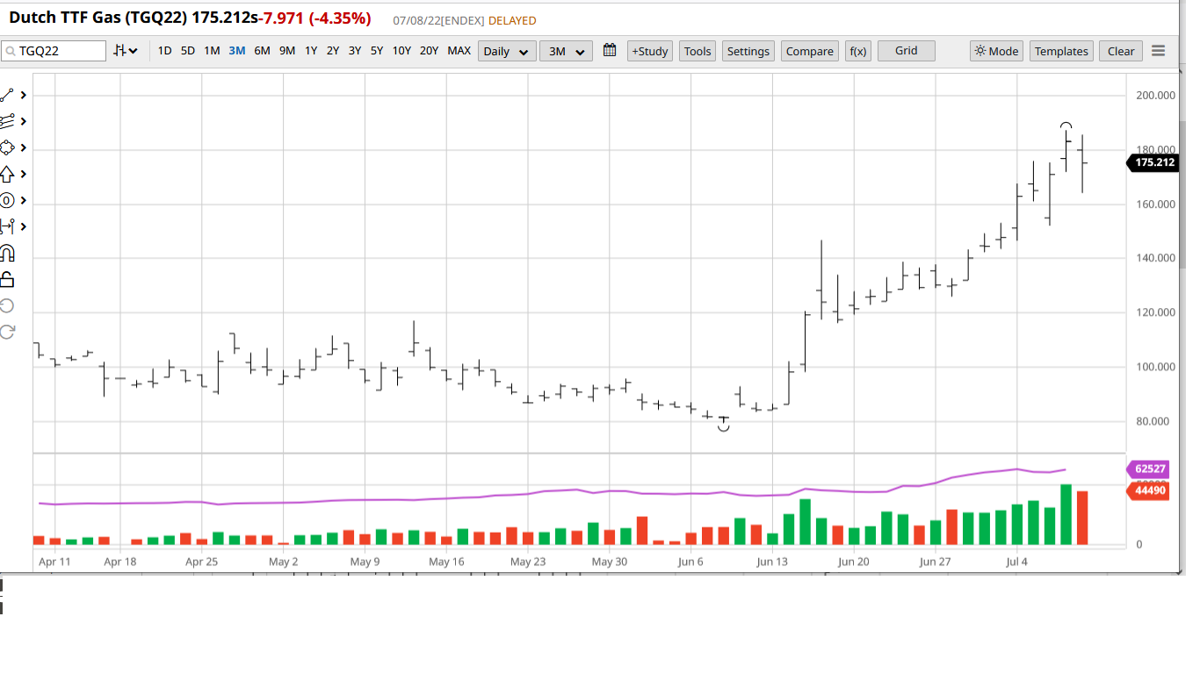Expand the arrow marker tool submenu arrow

(24, 174)
